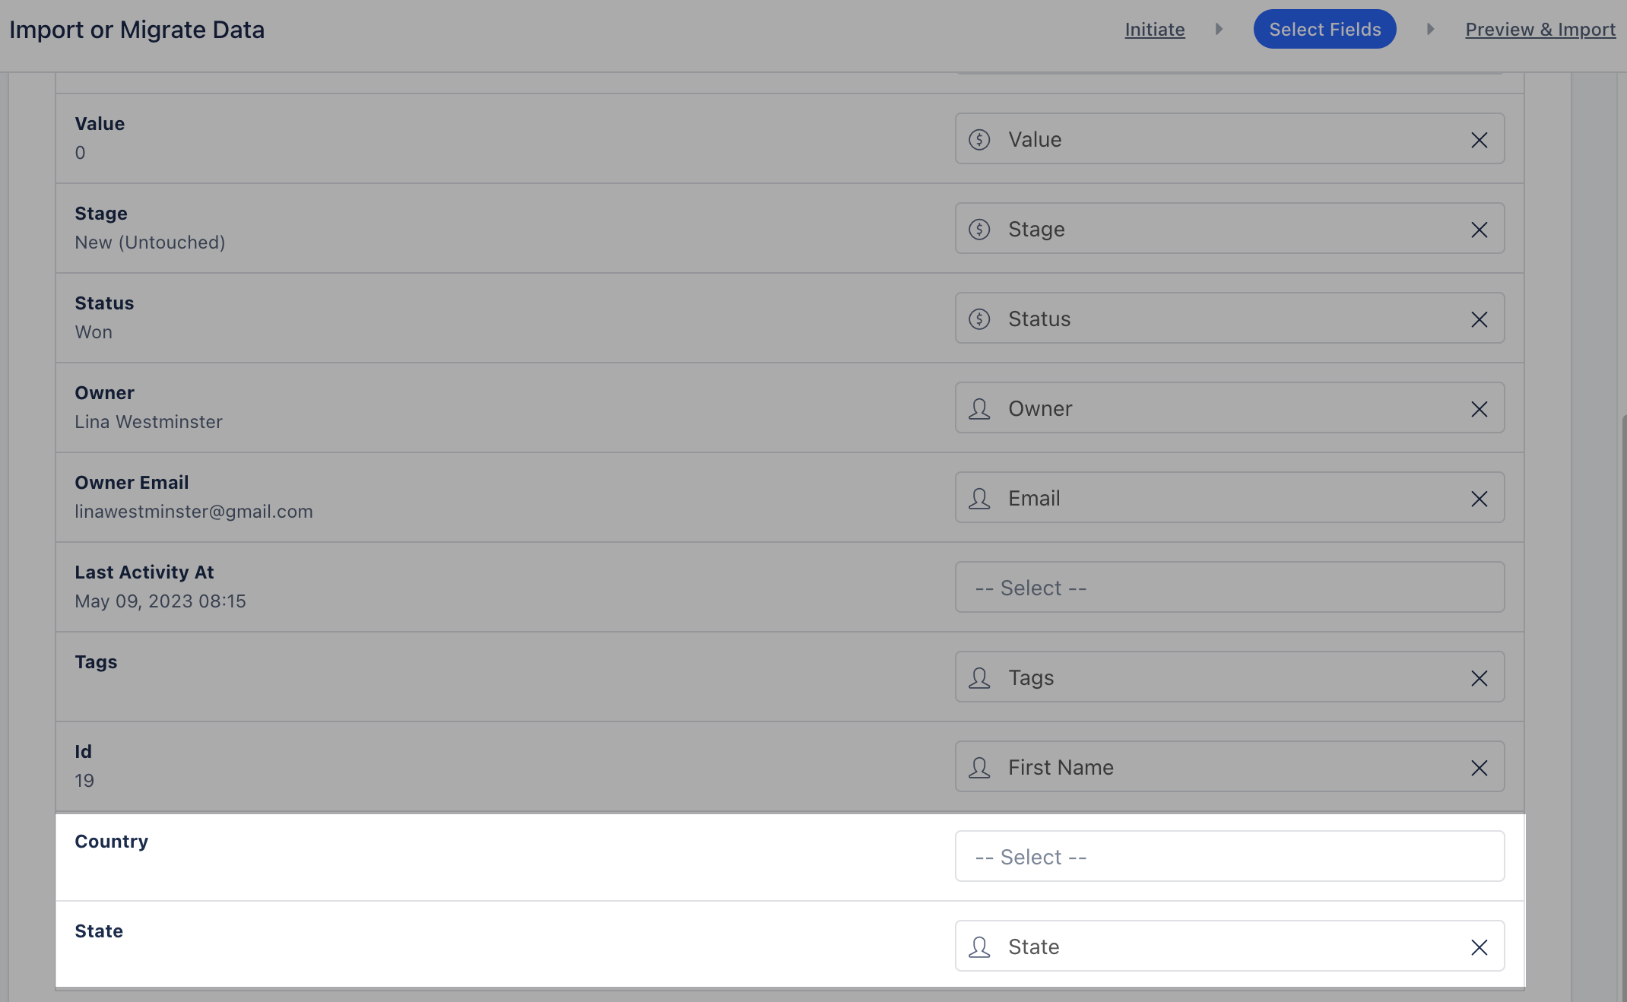The width and height of the screenshot is (1627, 1002).
Task: Click the arrow after Initiate
Action: click(x=1219, y=29)
